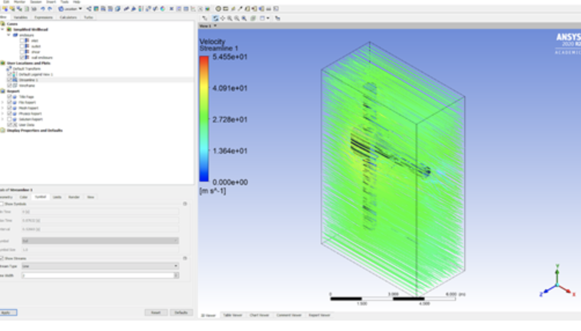The image size is (581, 331).
Task: Click the Legend toolbar icon
Action: [x=141, y=9]
